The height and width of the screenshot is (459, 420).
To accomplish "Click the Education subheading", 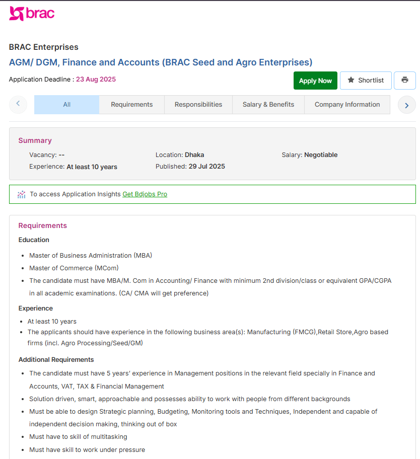I will point(34,240).
